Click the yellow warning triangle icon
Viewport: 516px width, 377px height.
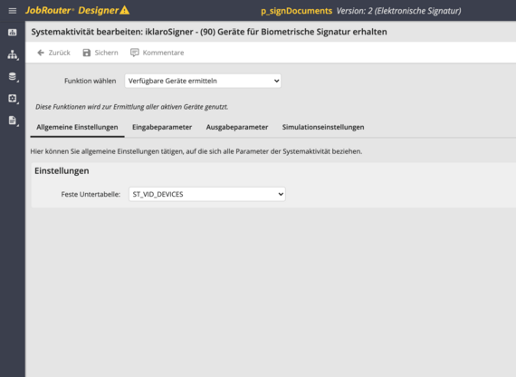point(124,10)
